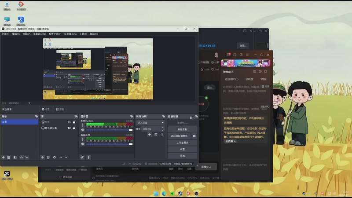Add a transition with the plus icon
The width and height of the screenshot is (352, 198).
pyautogui.click(x=150, y=135)
